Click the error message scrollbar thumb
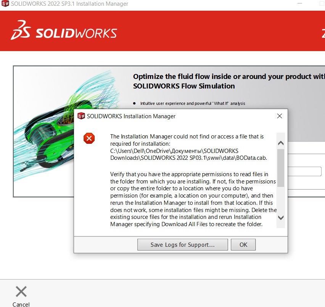Screen dimensions: 325x307 (x=281, y=168)
